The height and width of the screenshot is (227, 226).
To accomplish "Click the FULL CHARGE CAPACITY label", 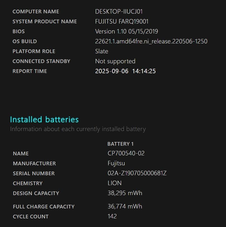I will click(x=44, y=207).
